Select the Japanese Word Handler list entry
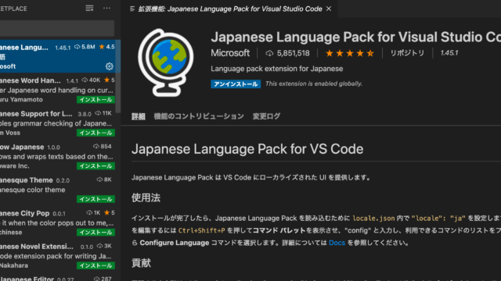501x281 pixels. click(57, 90)
